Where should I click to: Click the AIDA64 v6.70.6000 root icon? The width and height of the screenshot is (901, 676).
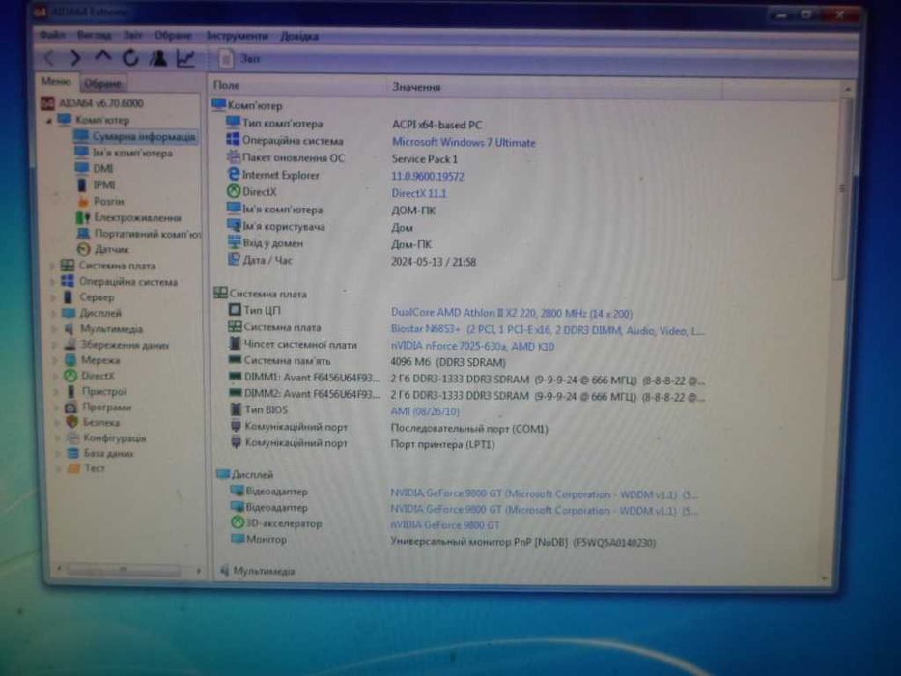(x=47, y=103)
